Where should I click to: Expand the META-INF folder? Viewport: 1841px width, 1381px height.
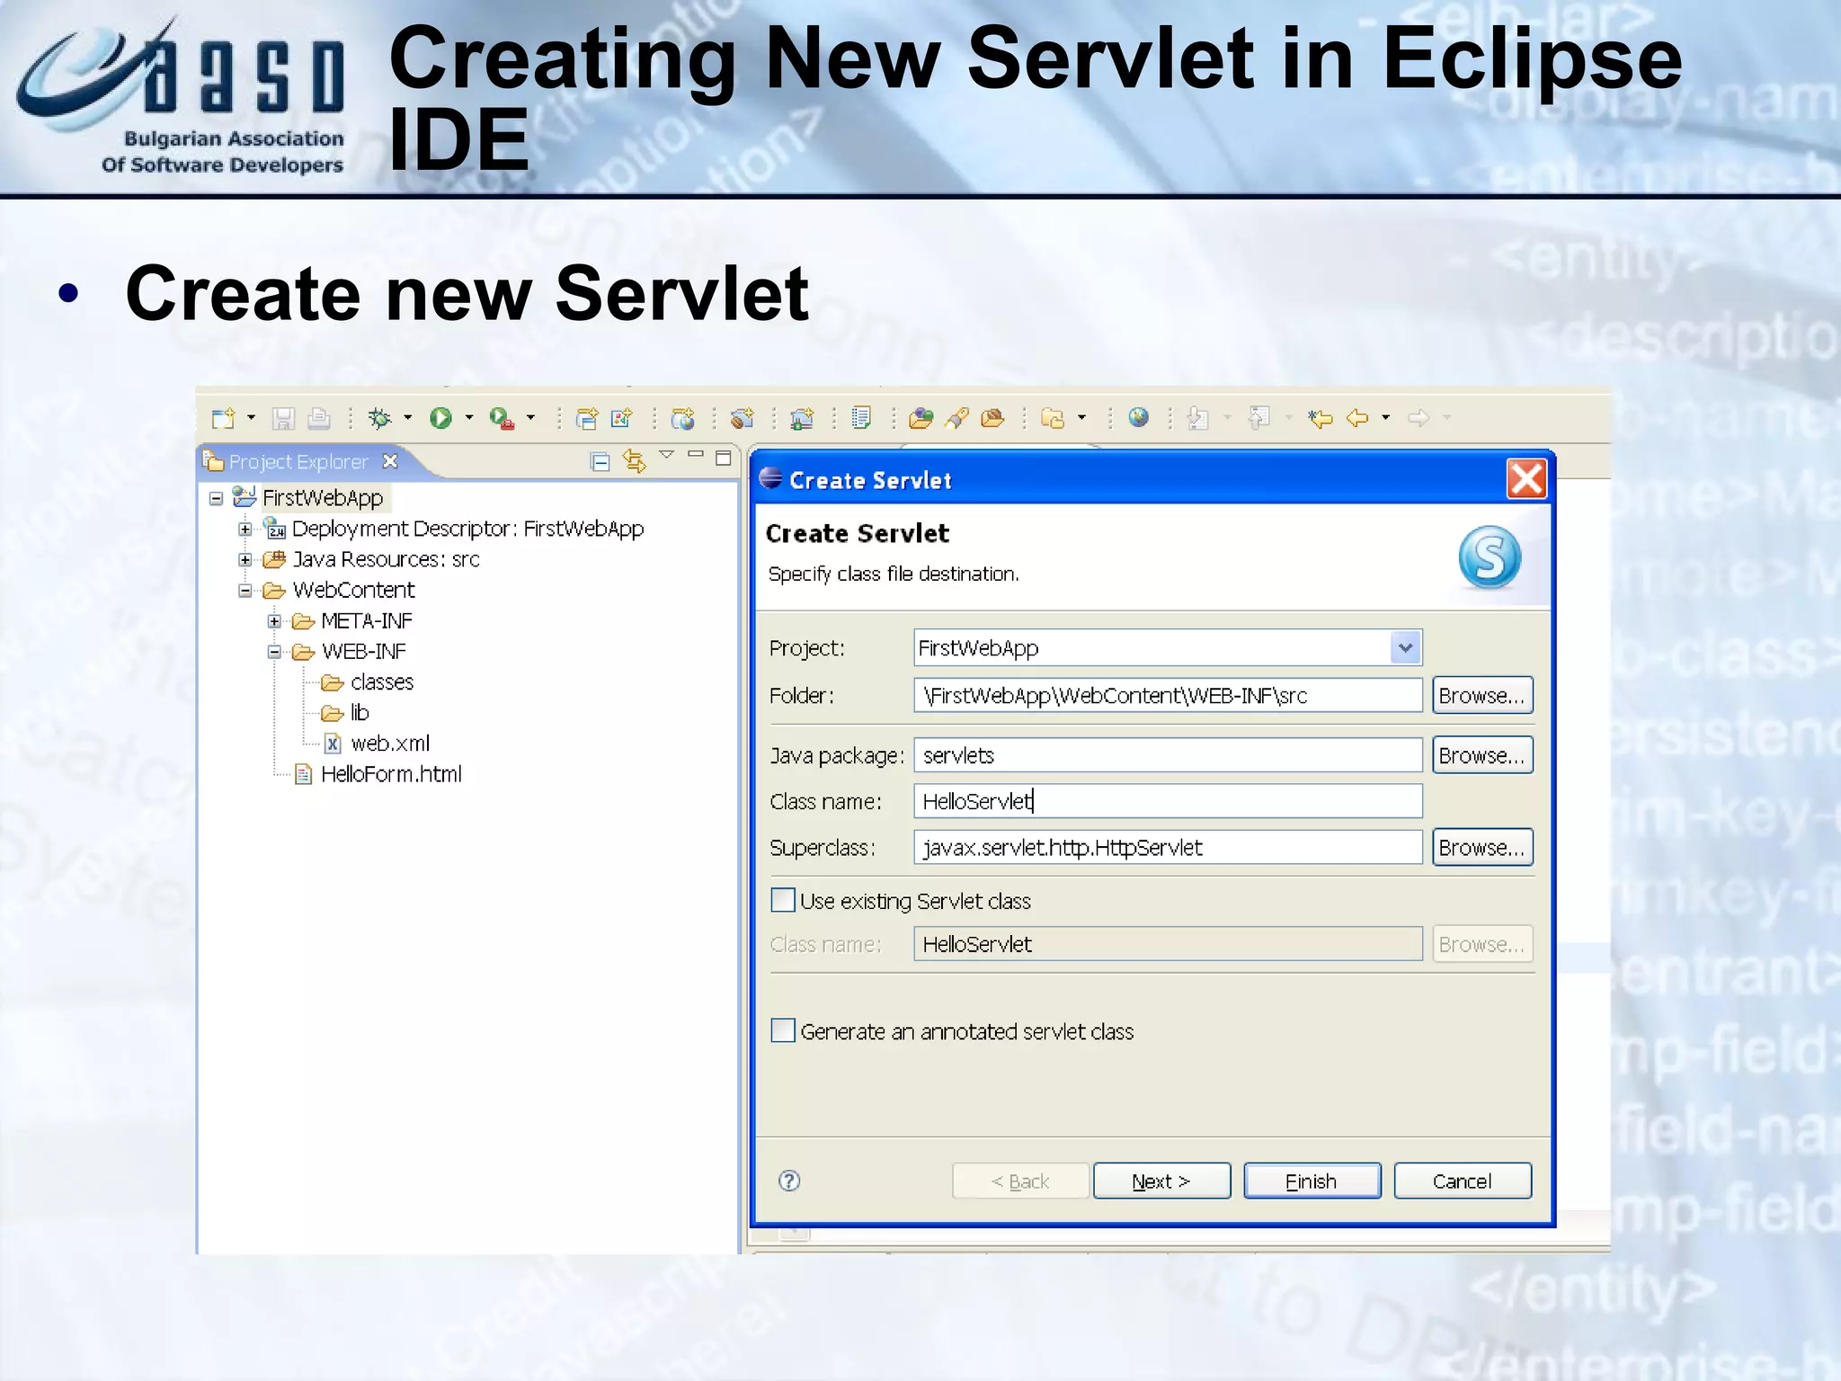click(274, 621)
